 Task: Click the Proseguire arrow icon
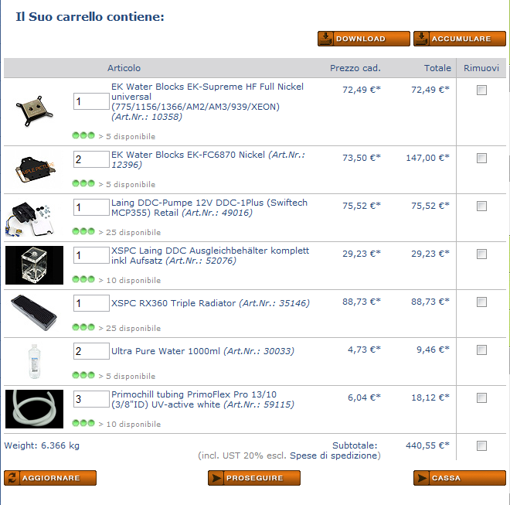(x=216, y=478)
